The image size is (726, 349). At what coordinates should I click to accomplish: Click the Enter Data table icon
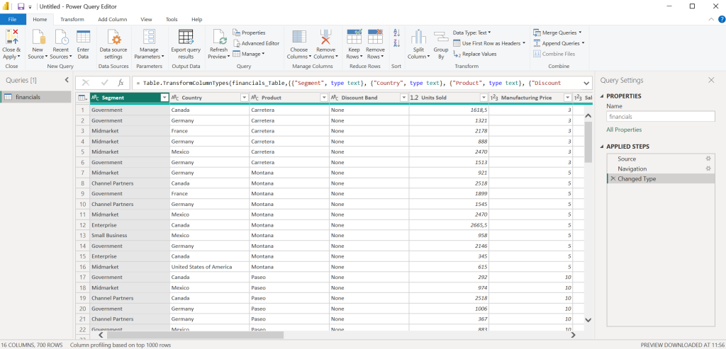click(84, 37)
